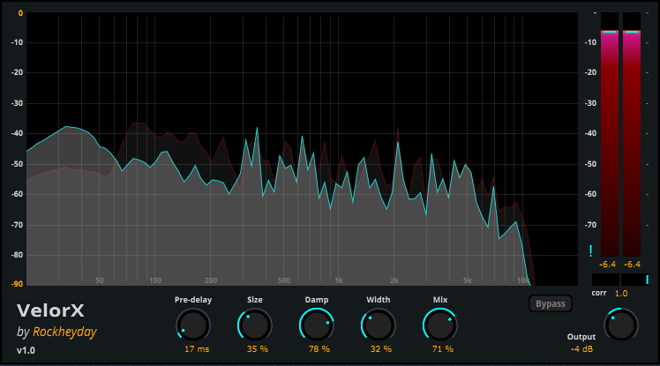
Task: Reset the right channel peak readout -6.4
Action: [x=632, y=265]
